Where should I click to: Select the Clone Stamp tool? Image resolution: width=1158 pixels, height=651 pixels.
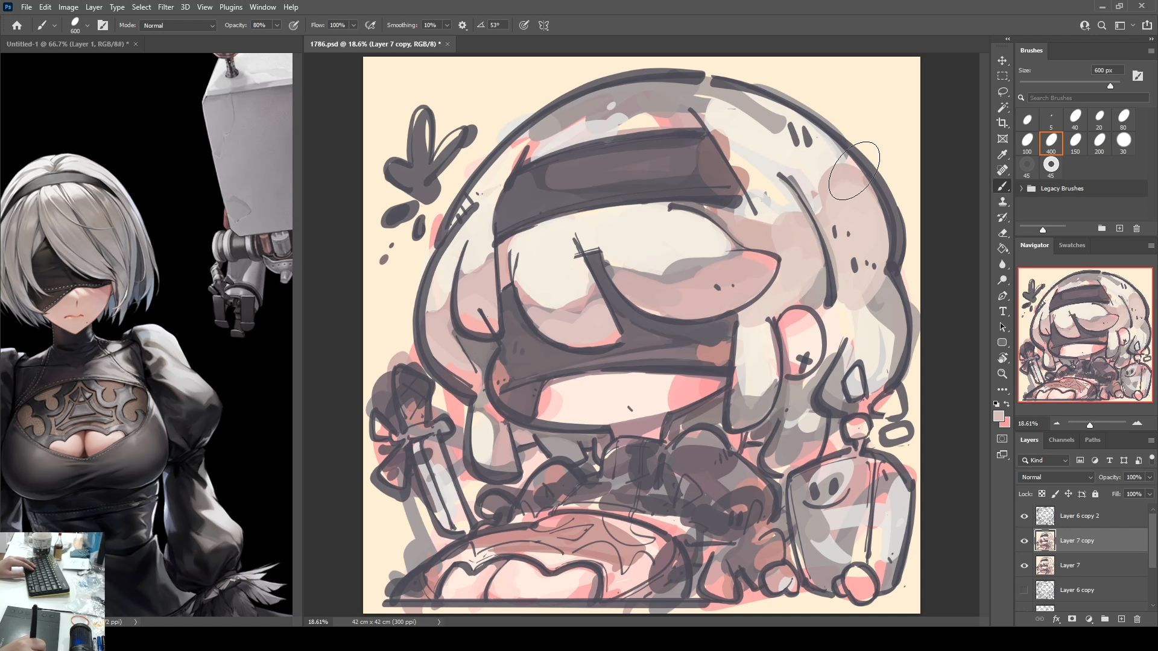pyautogui.click(x=1002, y=201)
